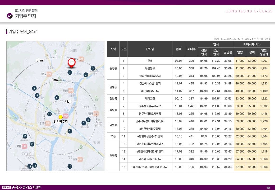Image resolution: width=275 pixels, height=190 pixels.
Task: Click map marker number 12
Action: pos(25,136)
